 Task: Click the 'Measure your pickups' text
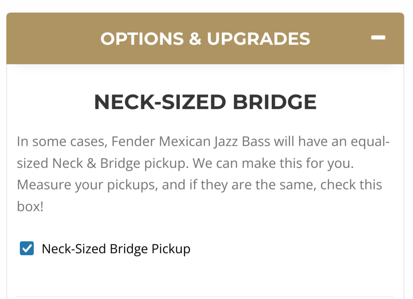88,185
